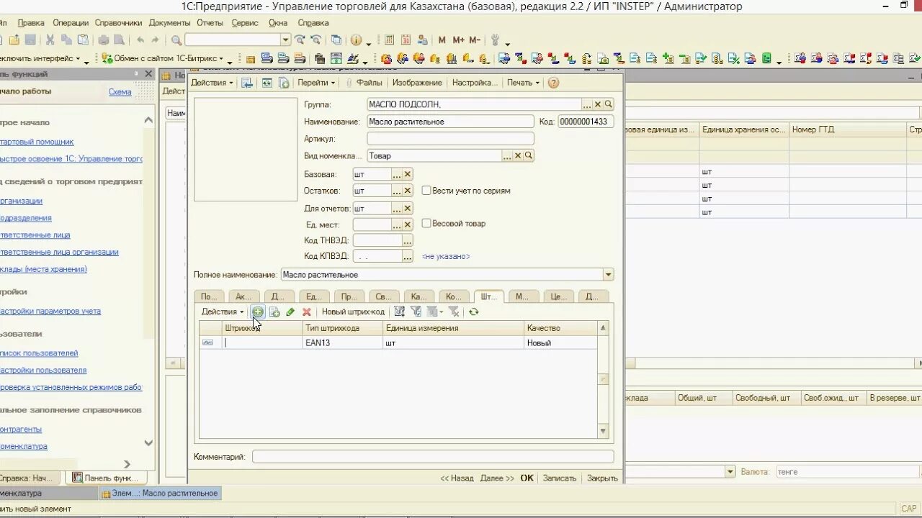
Task: Cut selection using scissors icon in main toolbar
Action: click(x=50, y=40)
